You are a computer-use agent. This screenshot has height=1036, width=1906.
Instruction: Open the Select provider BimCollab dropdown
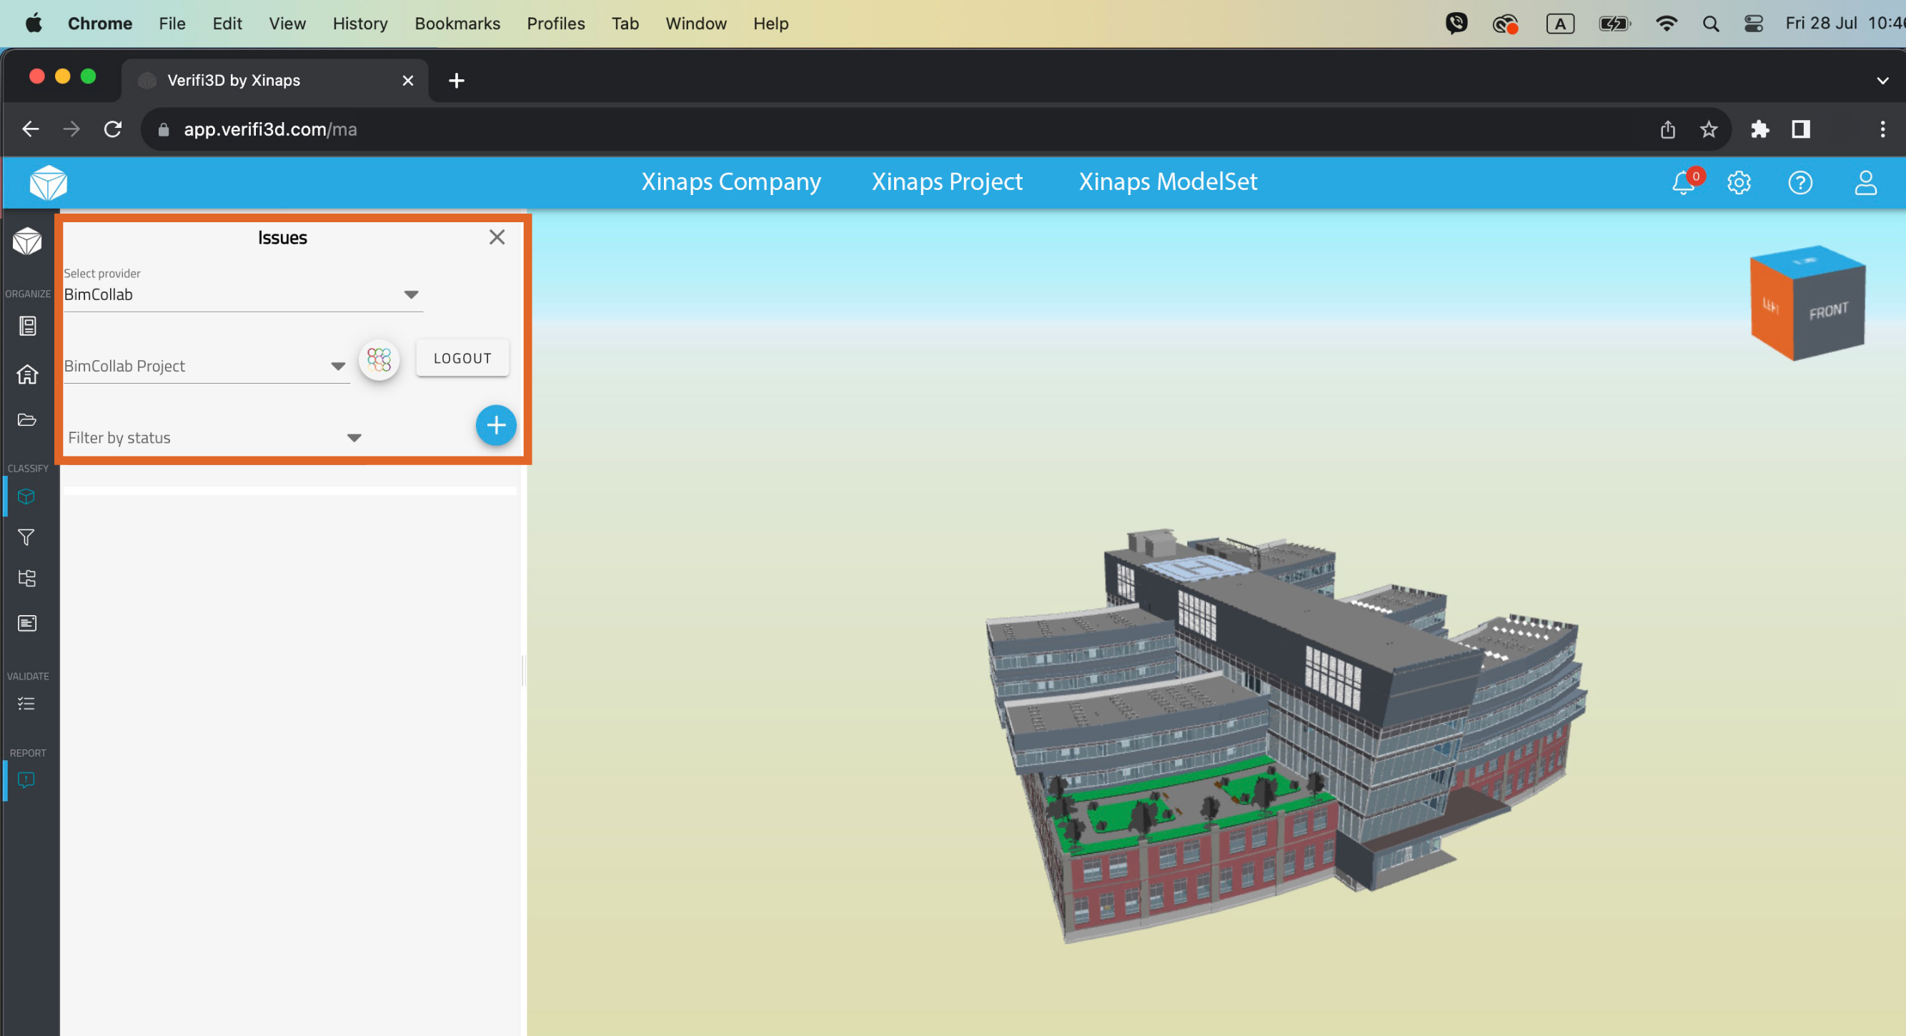pos(244,294)
